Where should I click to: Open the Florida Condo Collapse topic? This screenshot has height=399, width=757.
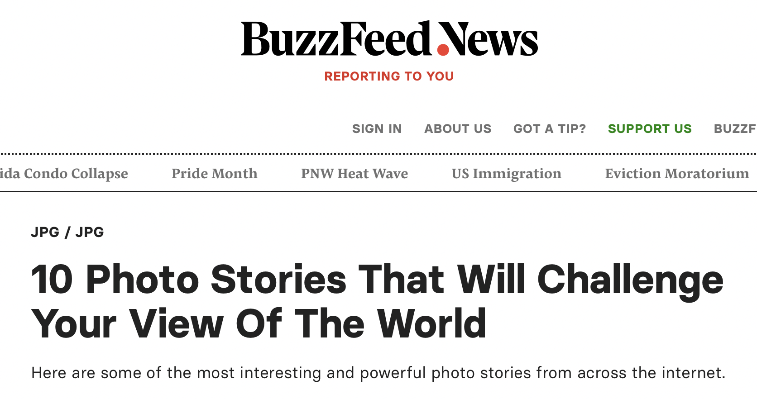[x=64, y=174]
